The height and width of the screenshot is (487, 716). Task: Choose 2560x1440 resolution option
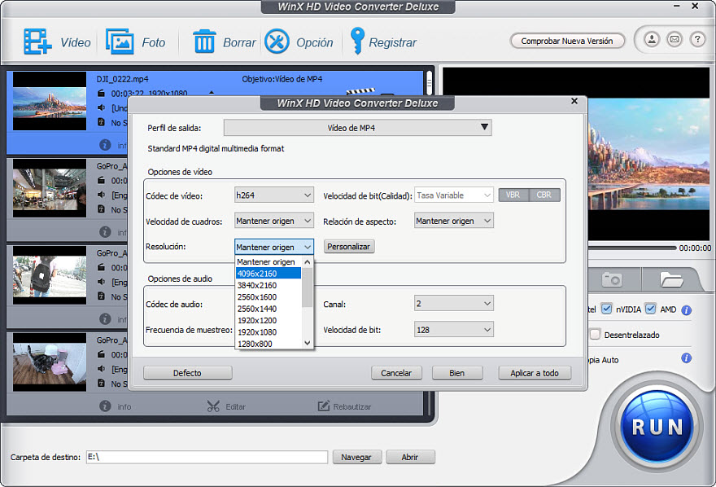tap(268, 309)
